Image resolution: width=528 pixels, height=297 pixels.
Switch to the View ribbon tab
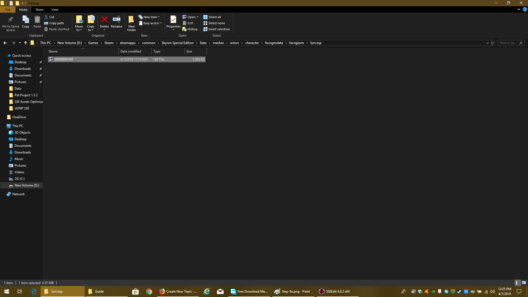coord(55,10)
